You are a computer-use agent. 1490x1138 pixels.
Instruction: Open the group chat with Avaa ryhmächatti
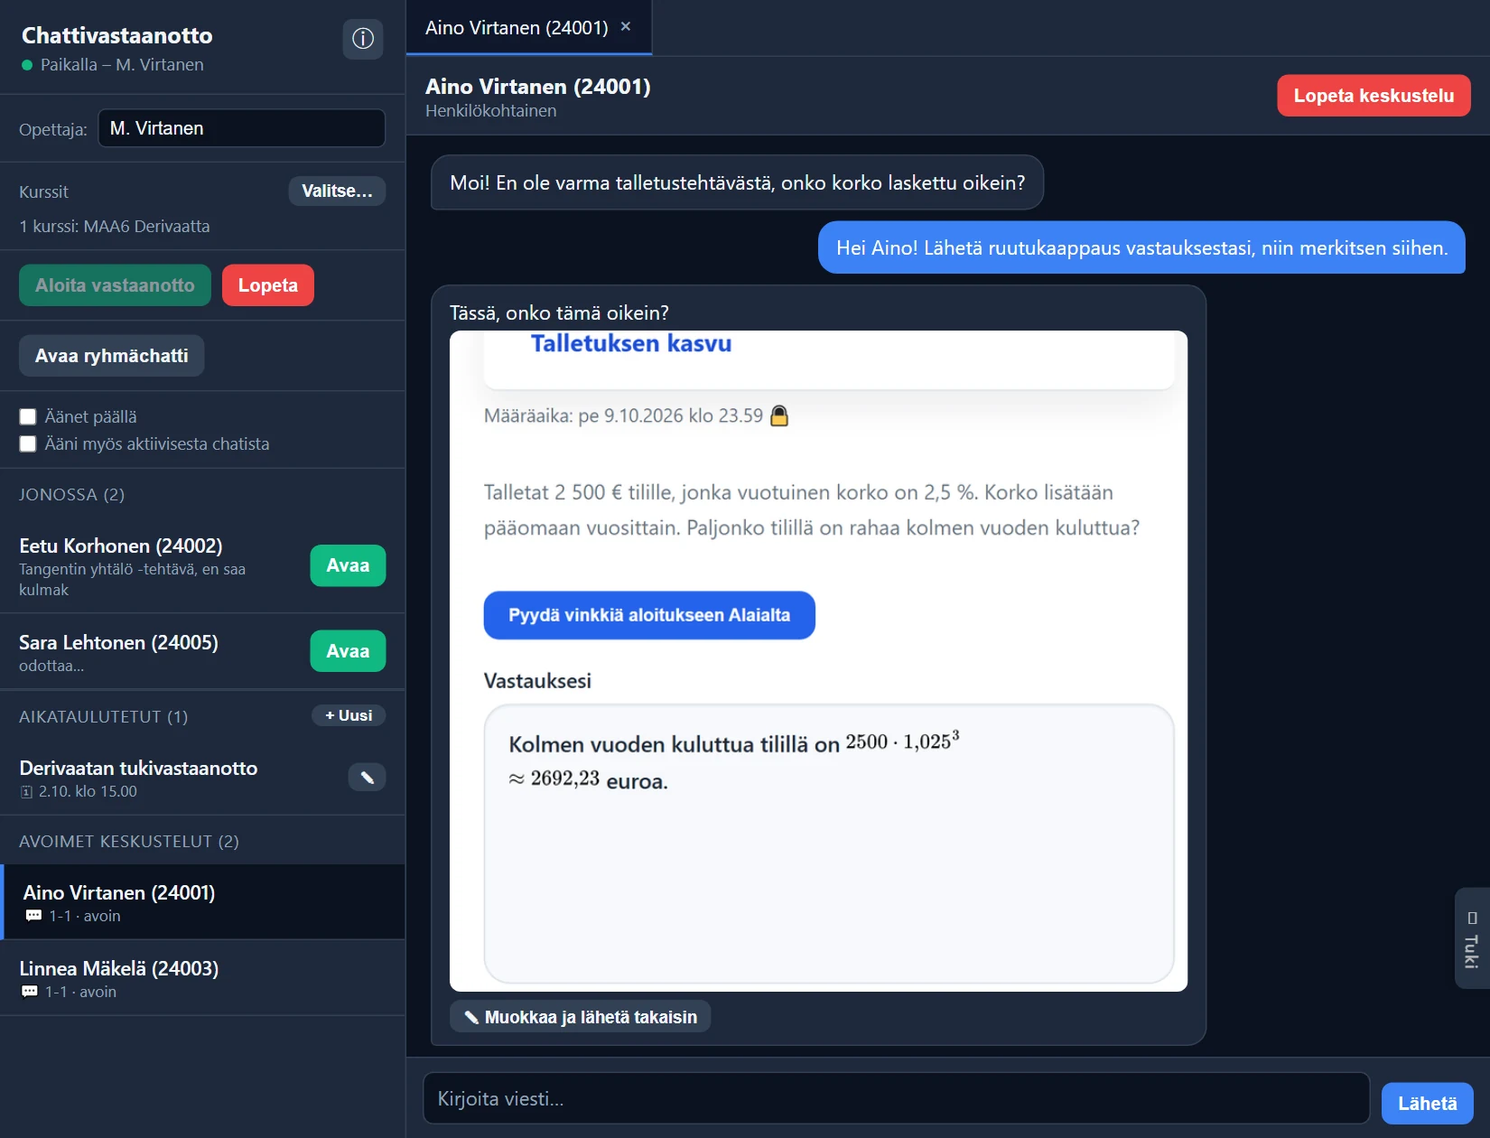pyautogui.click(x=112, y=356)
